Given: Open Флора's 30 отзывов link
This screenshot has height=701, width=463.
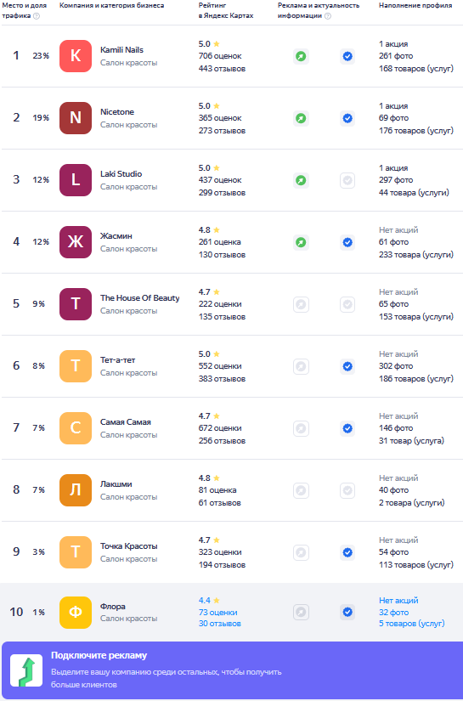Looking at the screenshot, I should pyautogui.click(x=220, y=624).
